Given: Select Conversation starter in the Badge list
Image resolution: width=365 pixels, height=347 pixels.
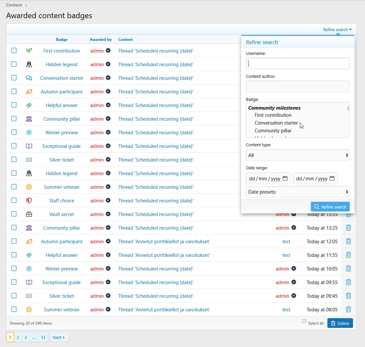Looking at the screenshot, I should [276, 123].
